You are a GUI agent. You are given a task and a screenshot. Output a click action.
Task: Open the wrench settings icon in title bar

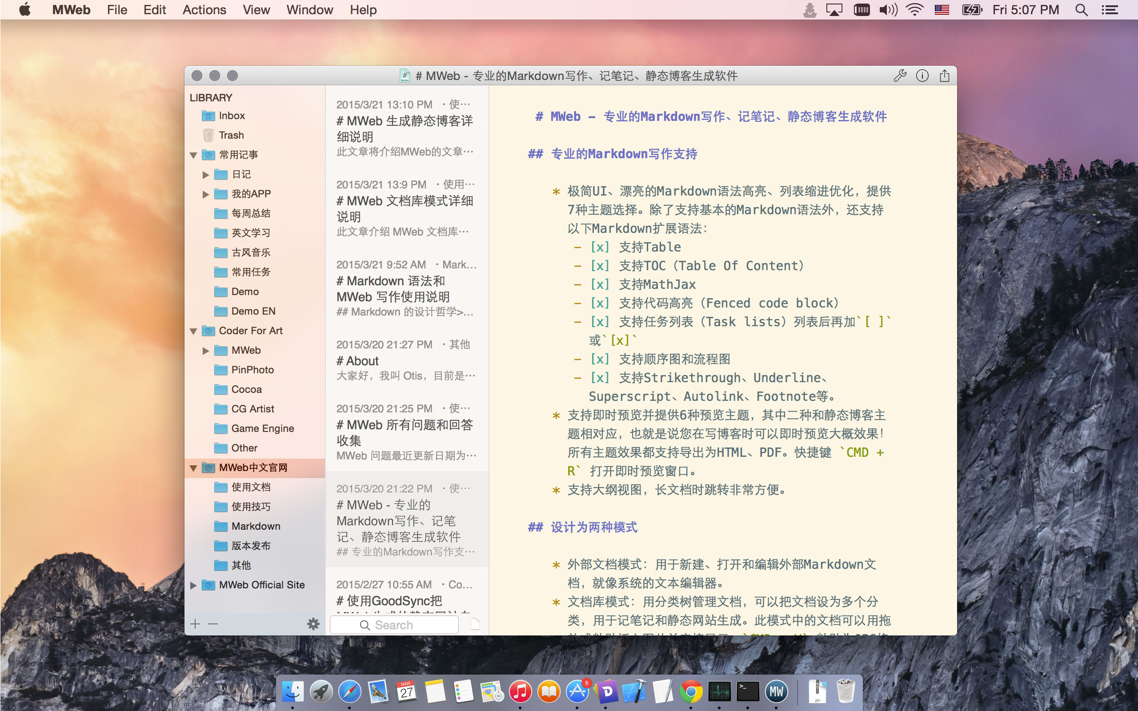tap(900, 76)
